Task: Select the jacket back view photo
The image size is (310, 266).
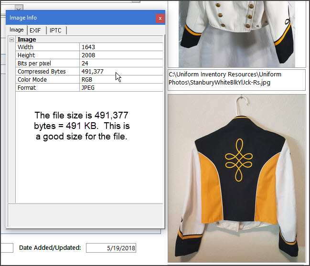Action: [236, 178]
